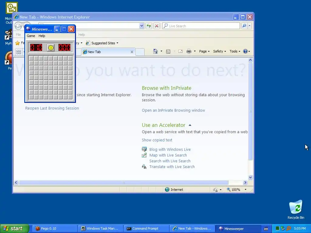Open the Minesweeper Game menu

pyautogui.click(x=31, y=36)
